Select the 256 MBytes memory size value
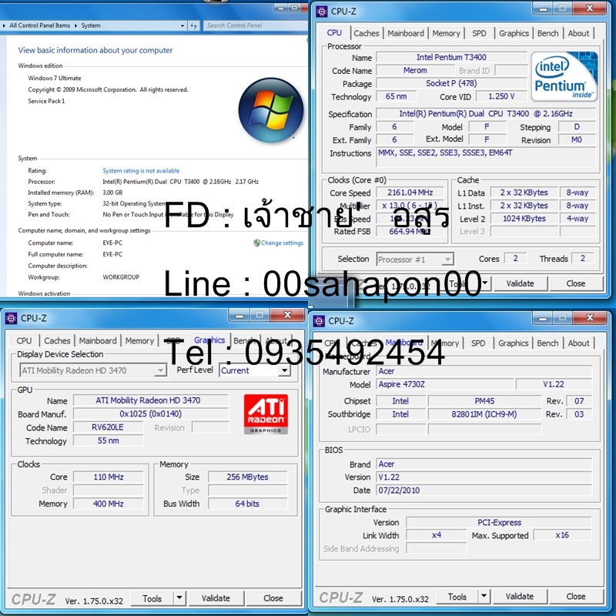Viewport: 616px width, 616px height. coord(247,477)
